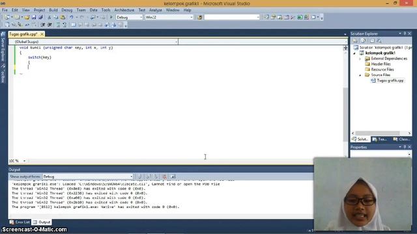The image size is (417, 234).
Task: Click the Solution Explorer window toolbar icon
Action: [266, 18]
